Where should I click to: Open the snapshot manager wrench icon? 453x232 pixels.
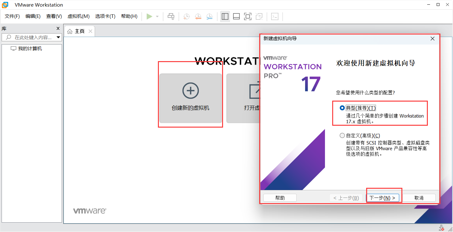[209, 17]
